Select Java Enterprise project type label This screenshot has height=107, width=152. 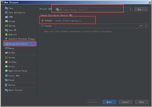[17, 13]
